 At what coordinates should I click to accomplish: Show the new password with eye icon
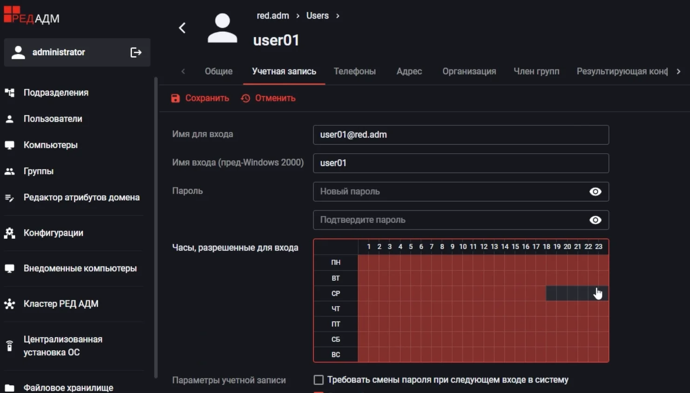click(595, 192)
